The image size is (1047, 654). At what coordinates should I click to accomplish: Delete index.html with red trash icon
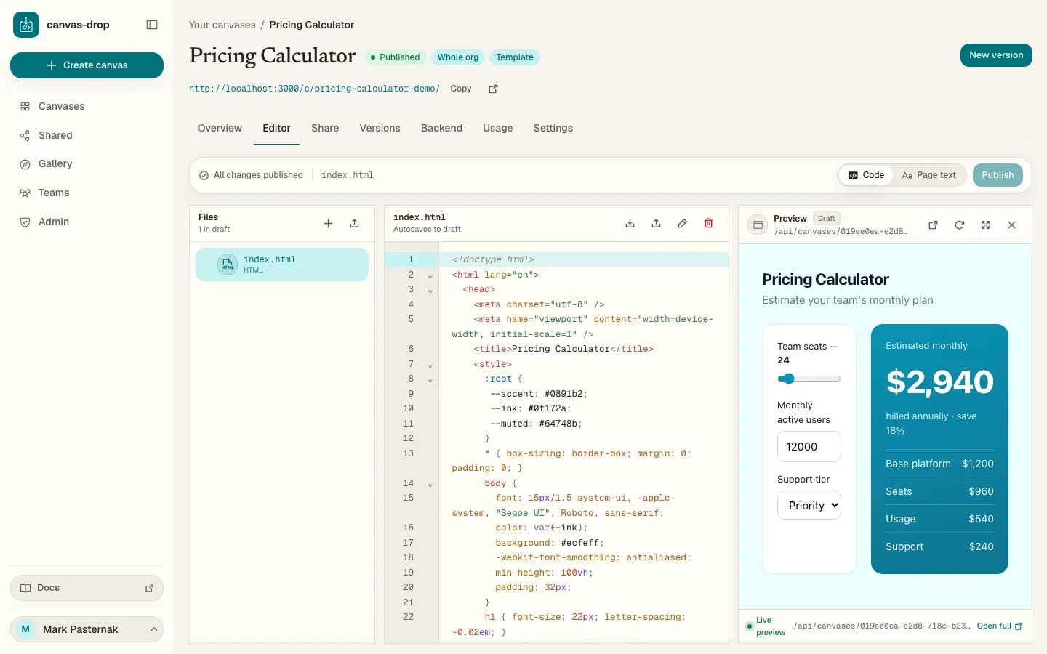coord(708,224)
